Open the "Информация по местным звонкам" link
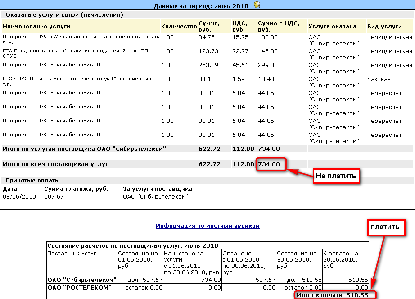Image resolution: width=415 pixels, height=299 pixels. click(207, 226)
